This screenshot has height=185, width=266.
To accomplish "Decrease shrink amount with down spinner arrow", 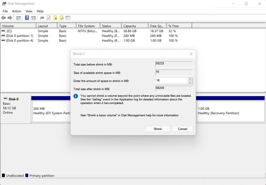I will [x=190, y=82].
